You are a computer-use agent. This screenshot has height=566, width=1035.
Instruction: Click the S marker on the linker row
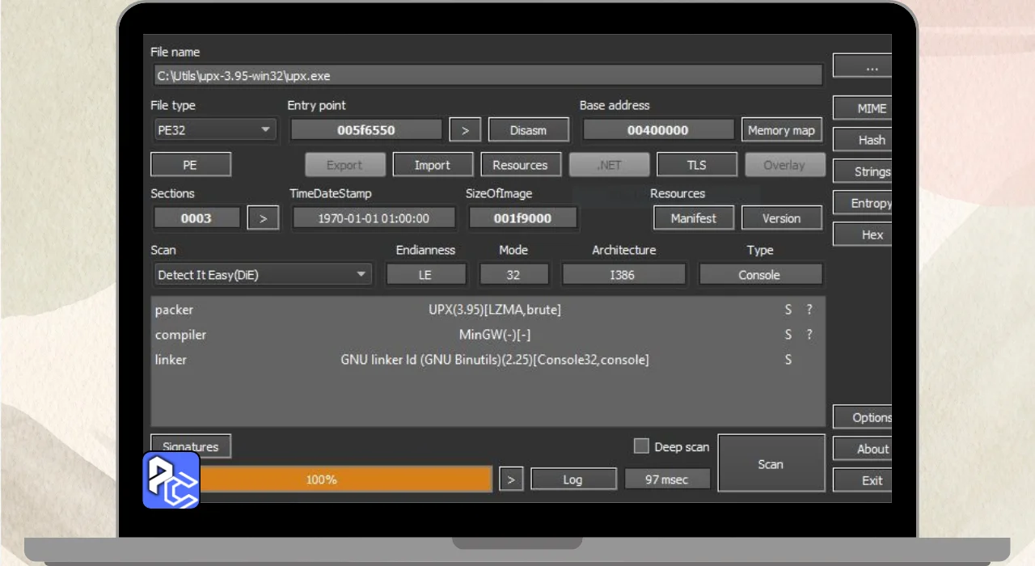coord(788,360)
